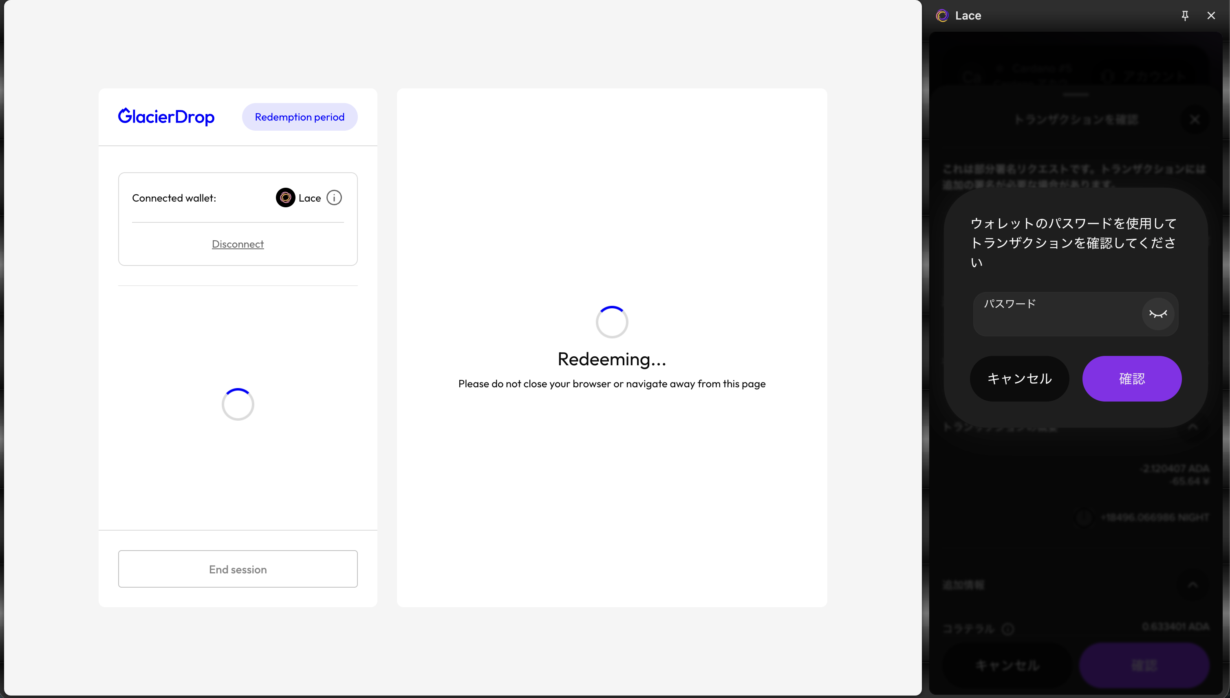This screenshot has height=698, width=1230.
Task: Click the Lace title in the panel header
Action: [968, 16]
